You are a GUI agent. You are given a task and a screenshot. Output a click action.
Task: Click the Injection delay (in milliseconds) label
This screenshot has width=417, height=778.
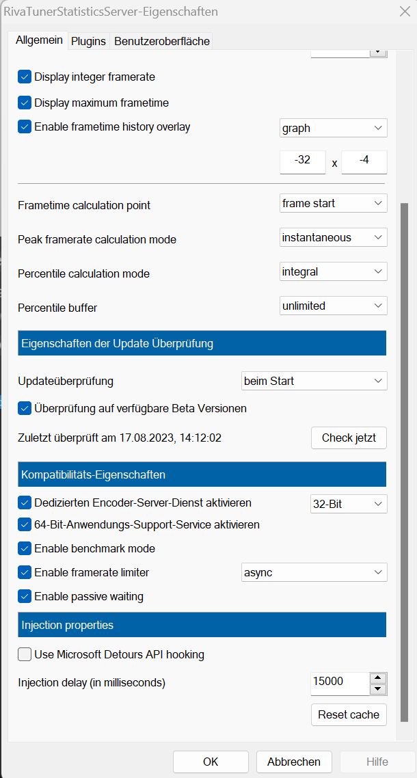tap(92, 683)
